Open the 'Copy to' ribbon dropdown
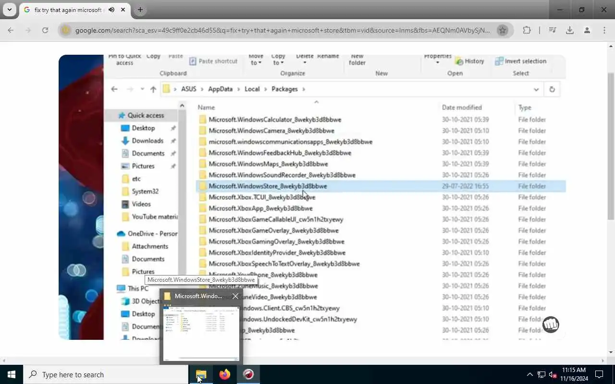615x384 pixels. pyautogui.click(x=278, y=60)
